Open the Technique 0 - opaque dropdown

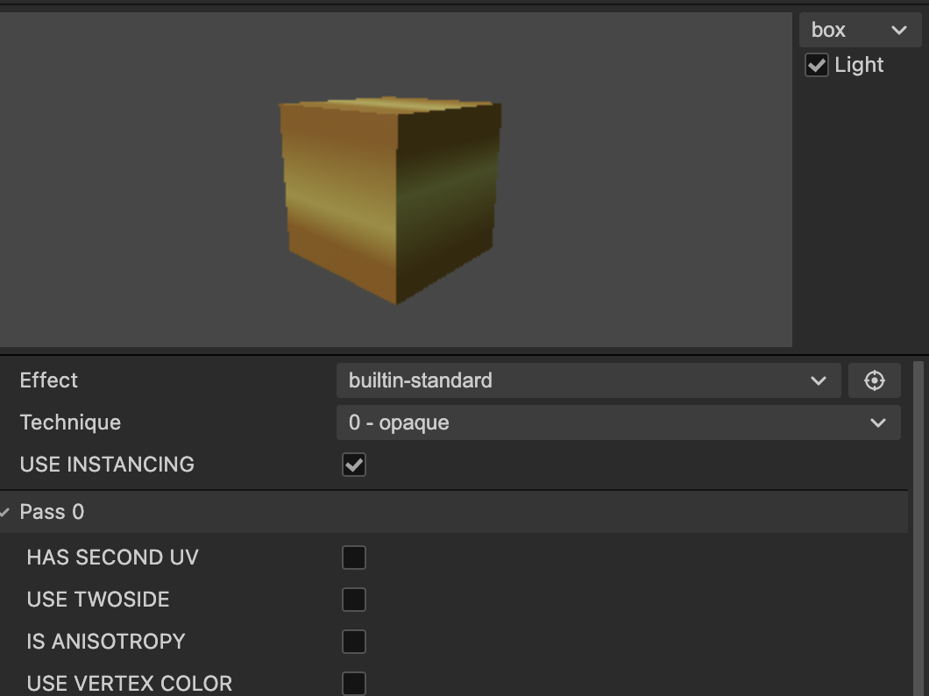tap(619, 423)
